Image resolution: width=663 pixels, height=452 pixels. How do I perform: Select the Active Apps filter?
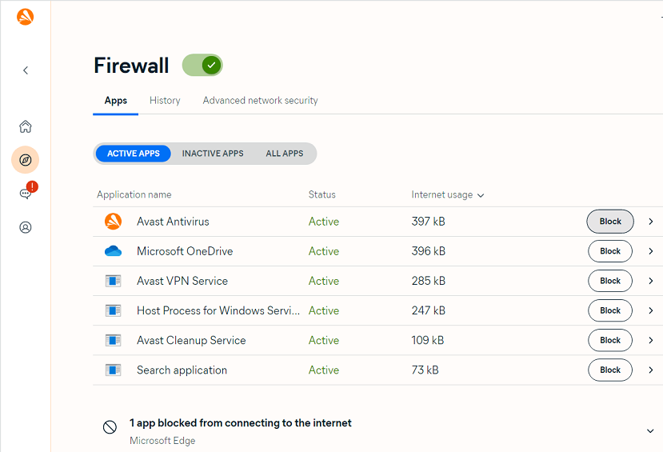click(134, 154)
